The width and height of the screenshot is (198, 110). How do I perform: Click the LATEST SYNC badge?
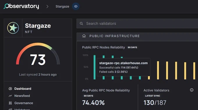pos(153,96)
